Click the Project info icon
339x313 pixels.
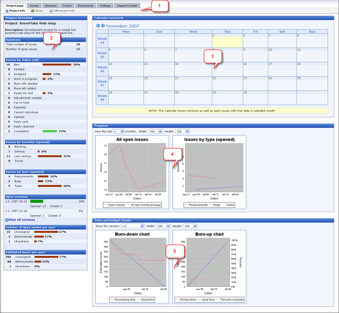[7, 10]
